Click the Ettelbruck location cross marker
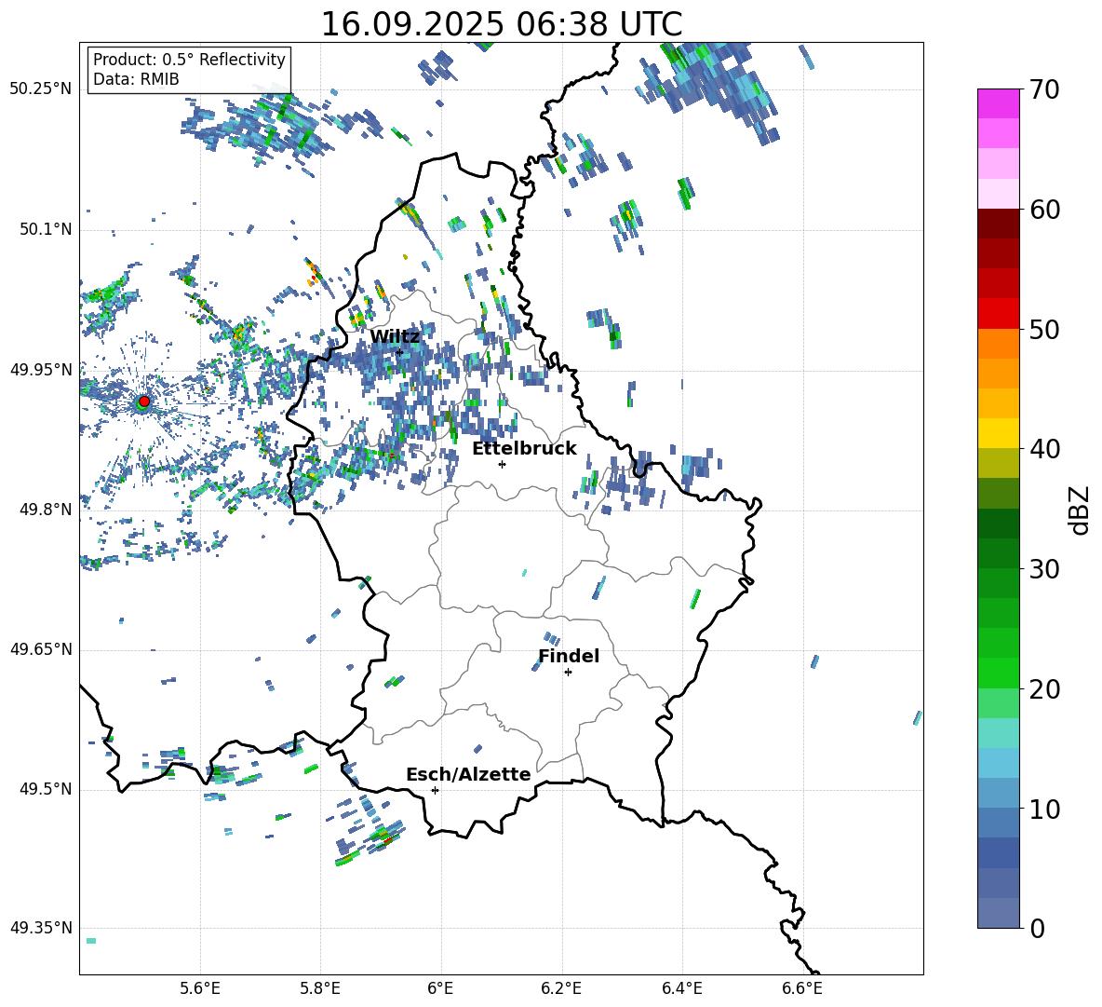The height and width of the screenshot is (1007, 1102). coord(502,464)
